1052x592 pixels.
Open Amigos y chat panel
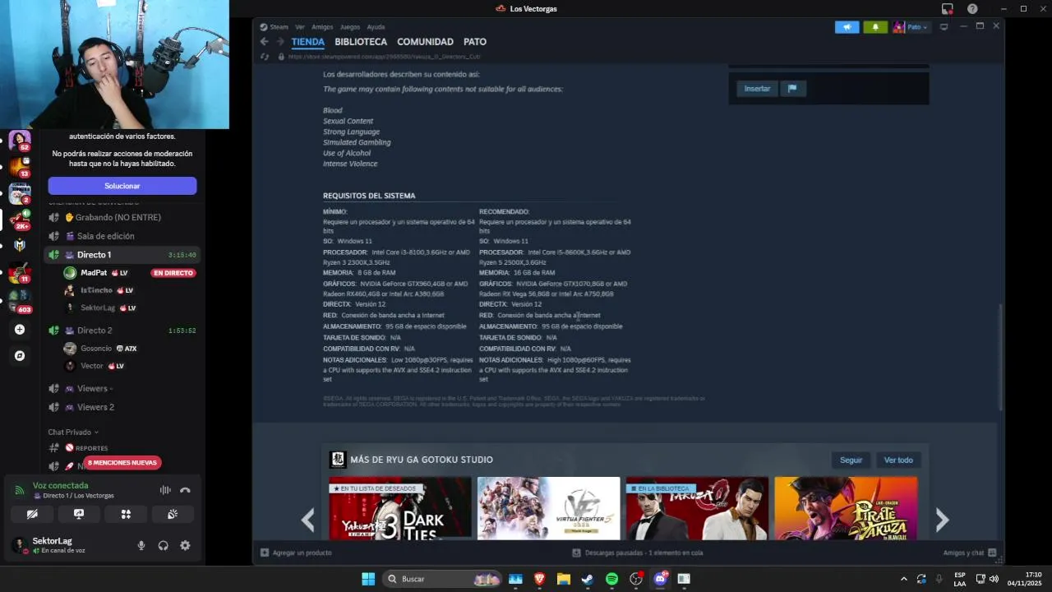coord(970,553)
